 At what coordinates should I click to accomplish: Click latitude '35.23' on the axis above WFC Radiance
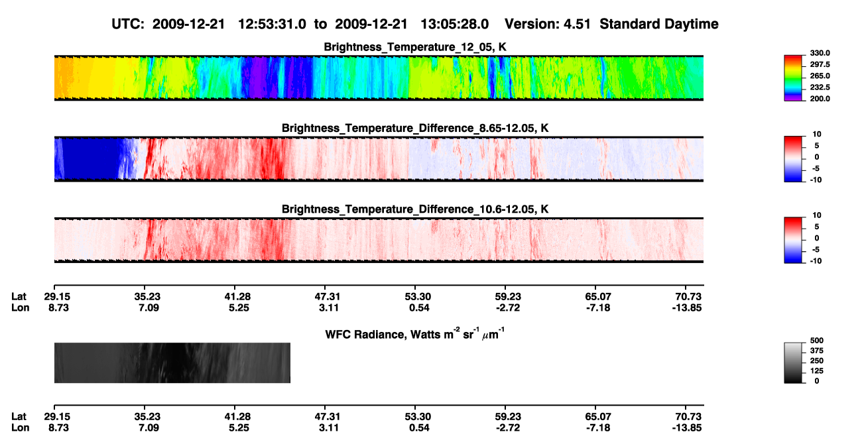pyautogui.click(x=147, y=297)
